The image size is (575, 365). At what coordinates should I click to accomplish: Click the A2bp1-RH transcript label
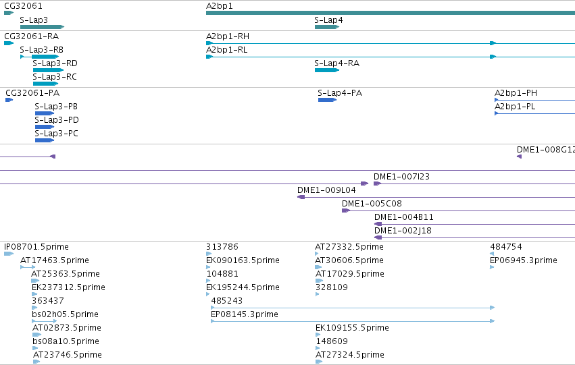[x=228, y=36]
